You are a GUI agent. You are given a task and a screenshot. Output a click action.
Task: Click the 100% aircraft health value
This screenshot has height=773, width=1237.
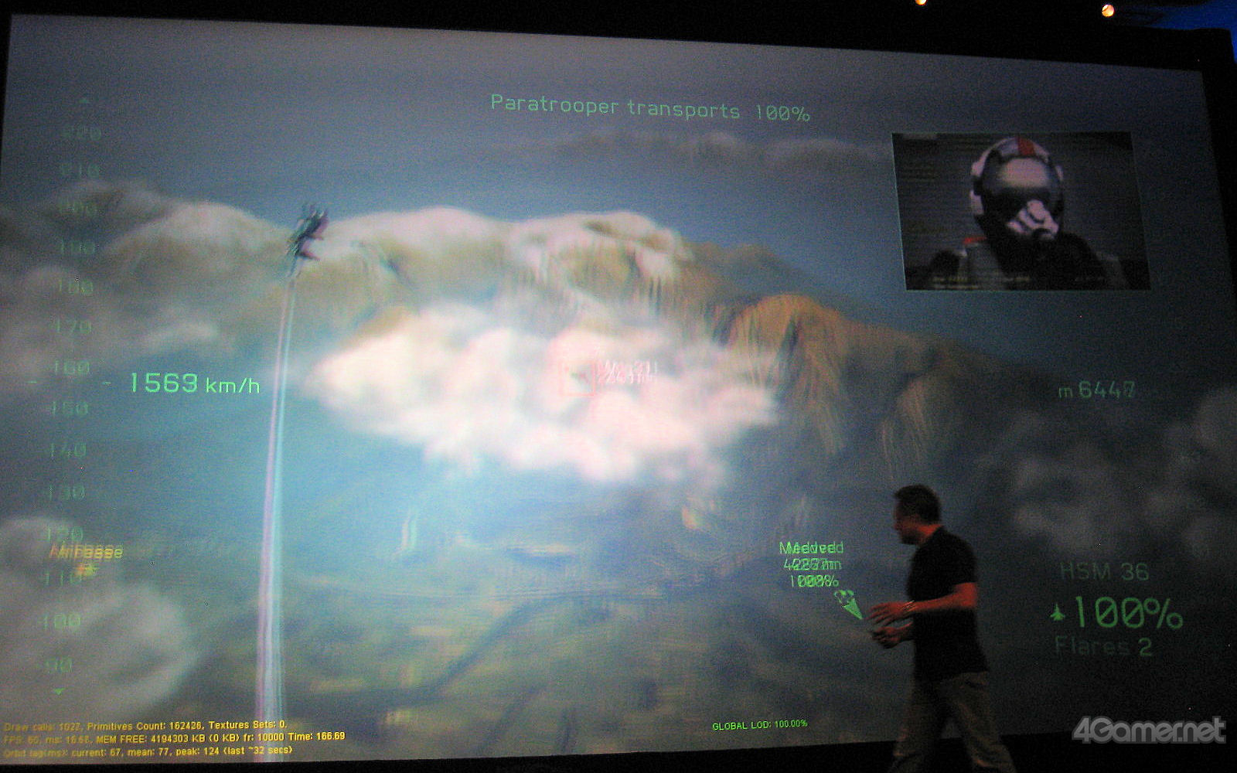tap(1128, 613)
